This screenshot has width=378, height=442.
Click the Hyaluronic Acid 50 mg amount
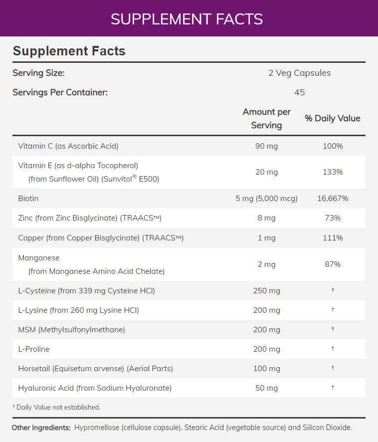pyautogui.click(x=266, y=388)
